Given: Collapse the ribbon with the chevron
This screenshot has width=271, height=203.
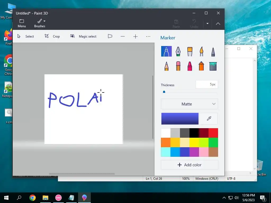Looking at the screenshot, I should (x=218, y=24).
